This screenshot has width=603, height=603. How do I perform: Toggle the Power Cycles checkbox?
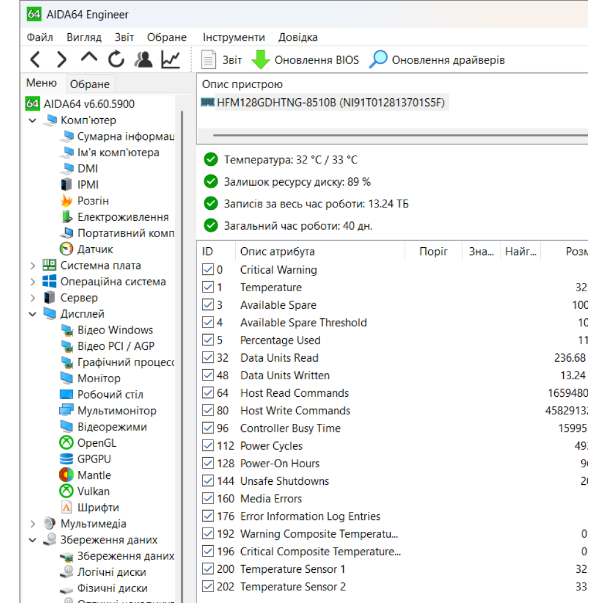point(208,446)
